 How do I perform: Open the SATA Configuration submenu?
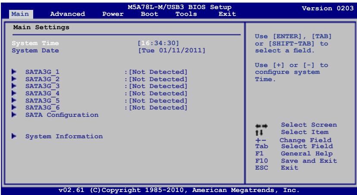(62, 115)
